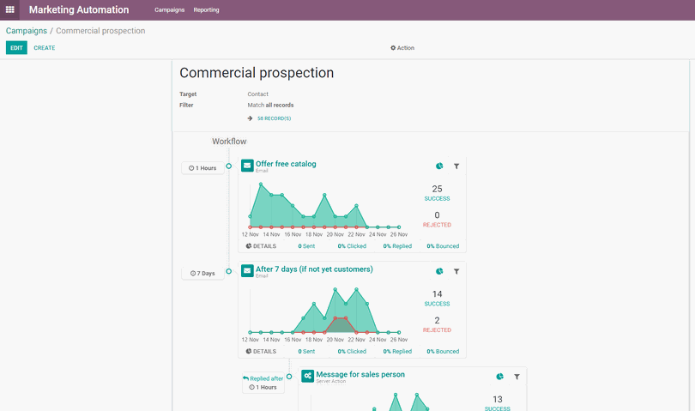This screenshot has width=695, height=411.
Task: Open the 58 RECORD(S) link
Action: click(274, 118)
